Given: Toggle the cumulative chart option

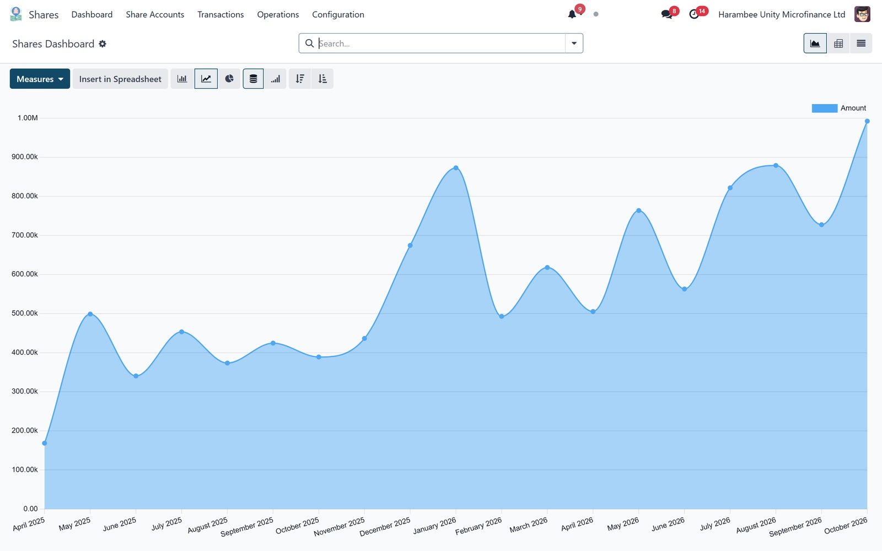Looking at the screenshot, I should 276,79.
